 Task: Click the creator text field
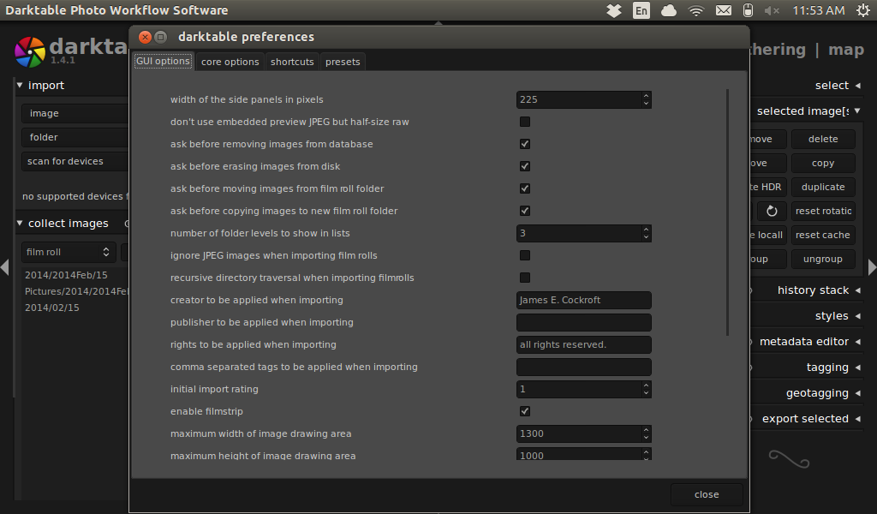click(x=583, y=300)
